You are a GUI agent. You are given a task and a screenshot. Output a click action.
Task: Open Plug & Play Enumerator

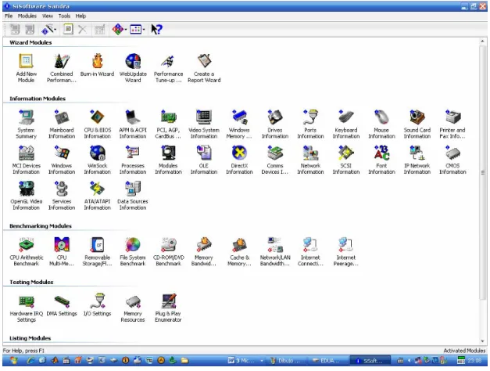click(x=169, y=308)
